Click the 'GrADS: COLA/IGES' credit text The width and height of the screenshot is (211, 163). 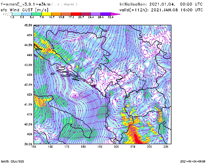[x=12, y=161]
